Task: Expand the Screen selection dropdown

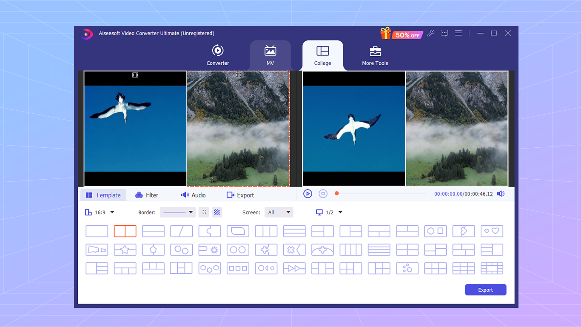Action: tap(279, 212)
